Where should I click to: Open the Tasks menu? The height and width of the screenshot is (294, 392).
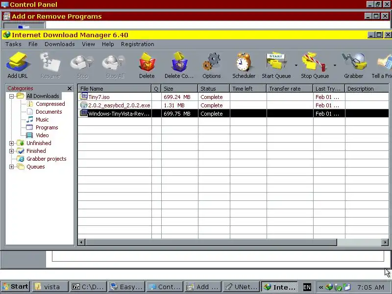click(x=13, y=44)
